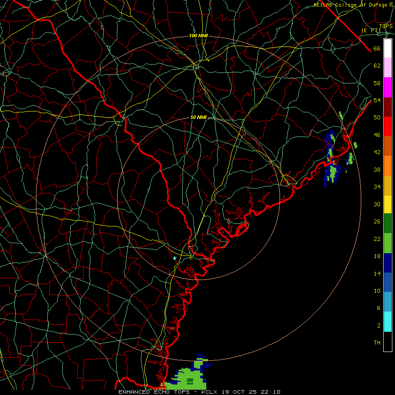This screenshot has height=395, width=395.
Task: Click the '14' legend value
Action: click(377, 273)
